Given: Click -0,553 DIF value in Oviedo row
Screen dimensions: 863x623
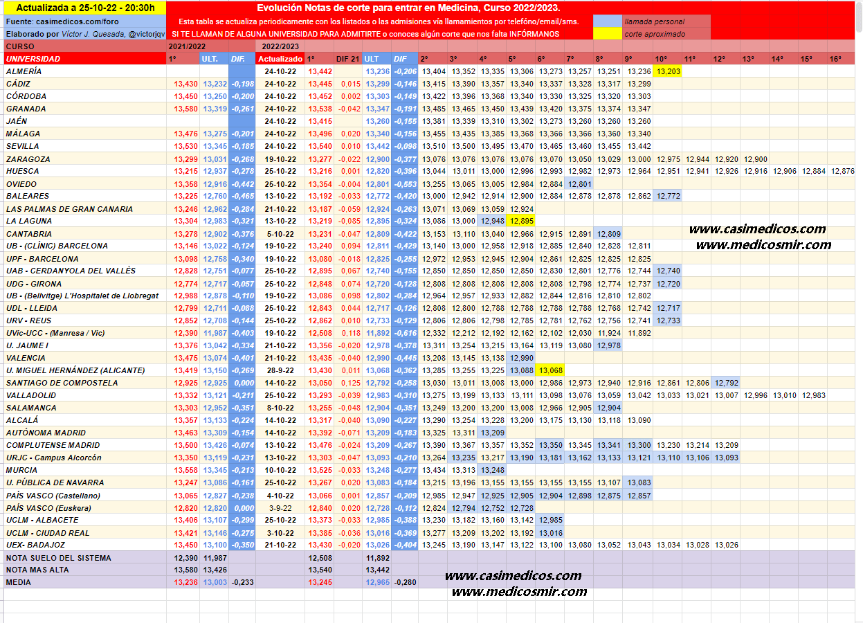Looking at the screenshot, I should click(404, 184).
